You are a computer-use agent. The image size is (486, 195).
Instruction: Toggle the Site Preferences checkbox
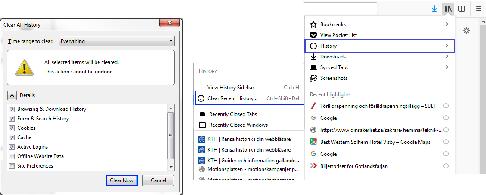(12, 166)
